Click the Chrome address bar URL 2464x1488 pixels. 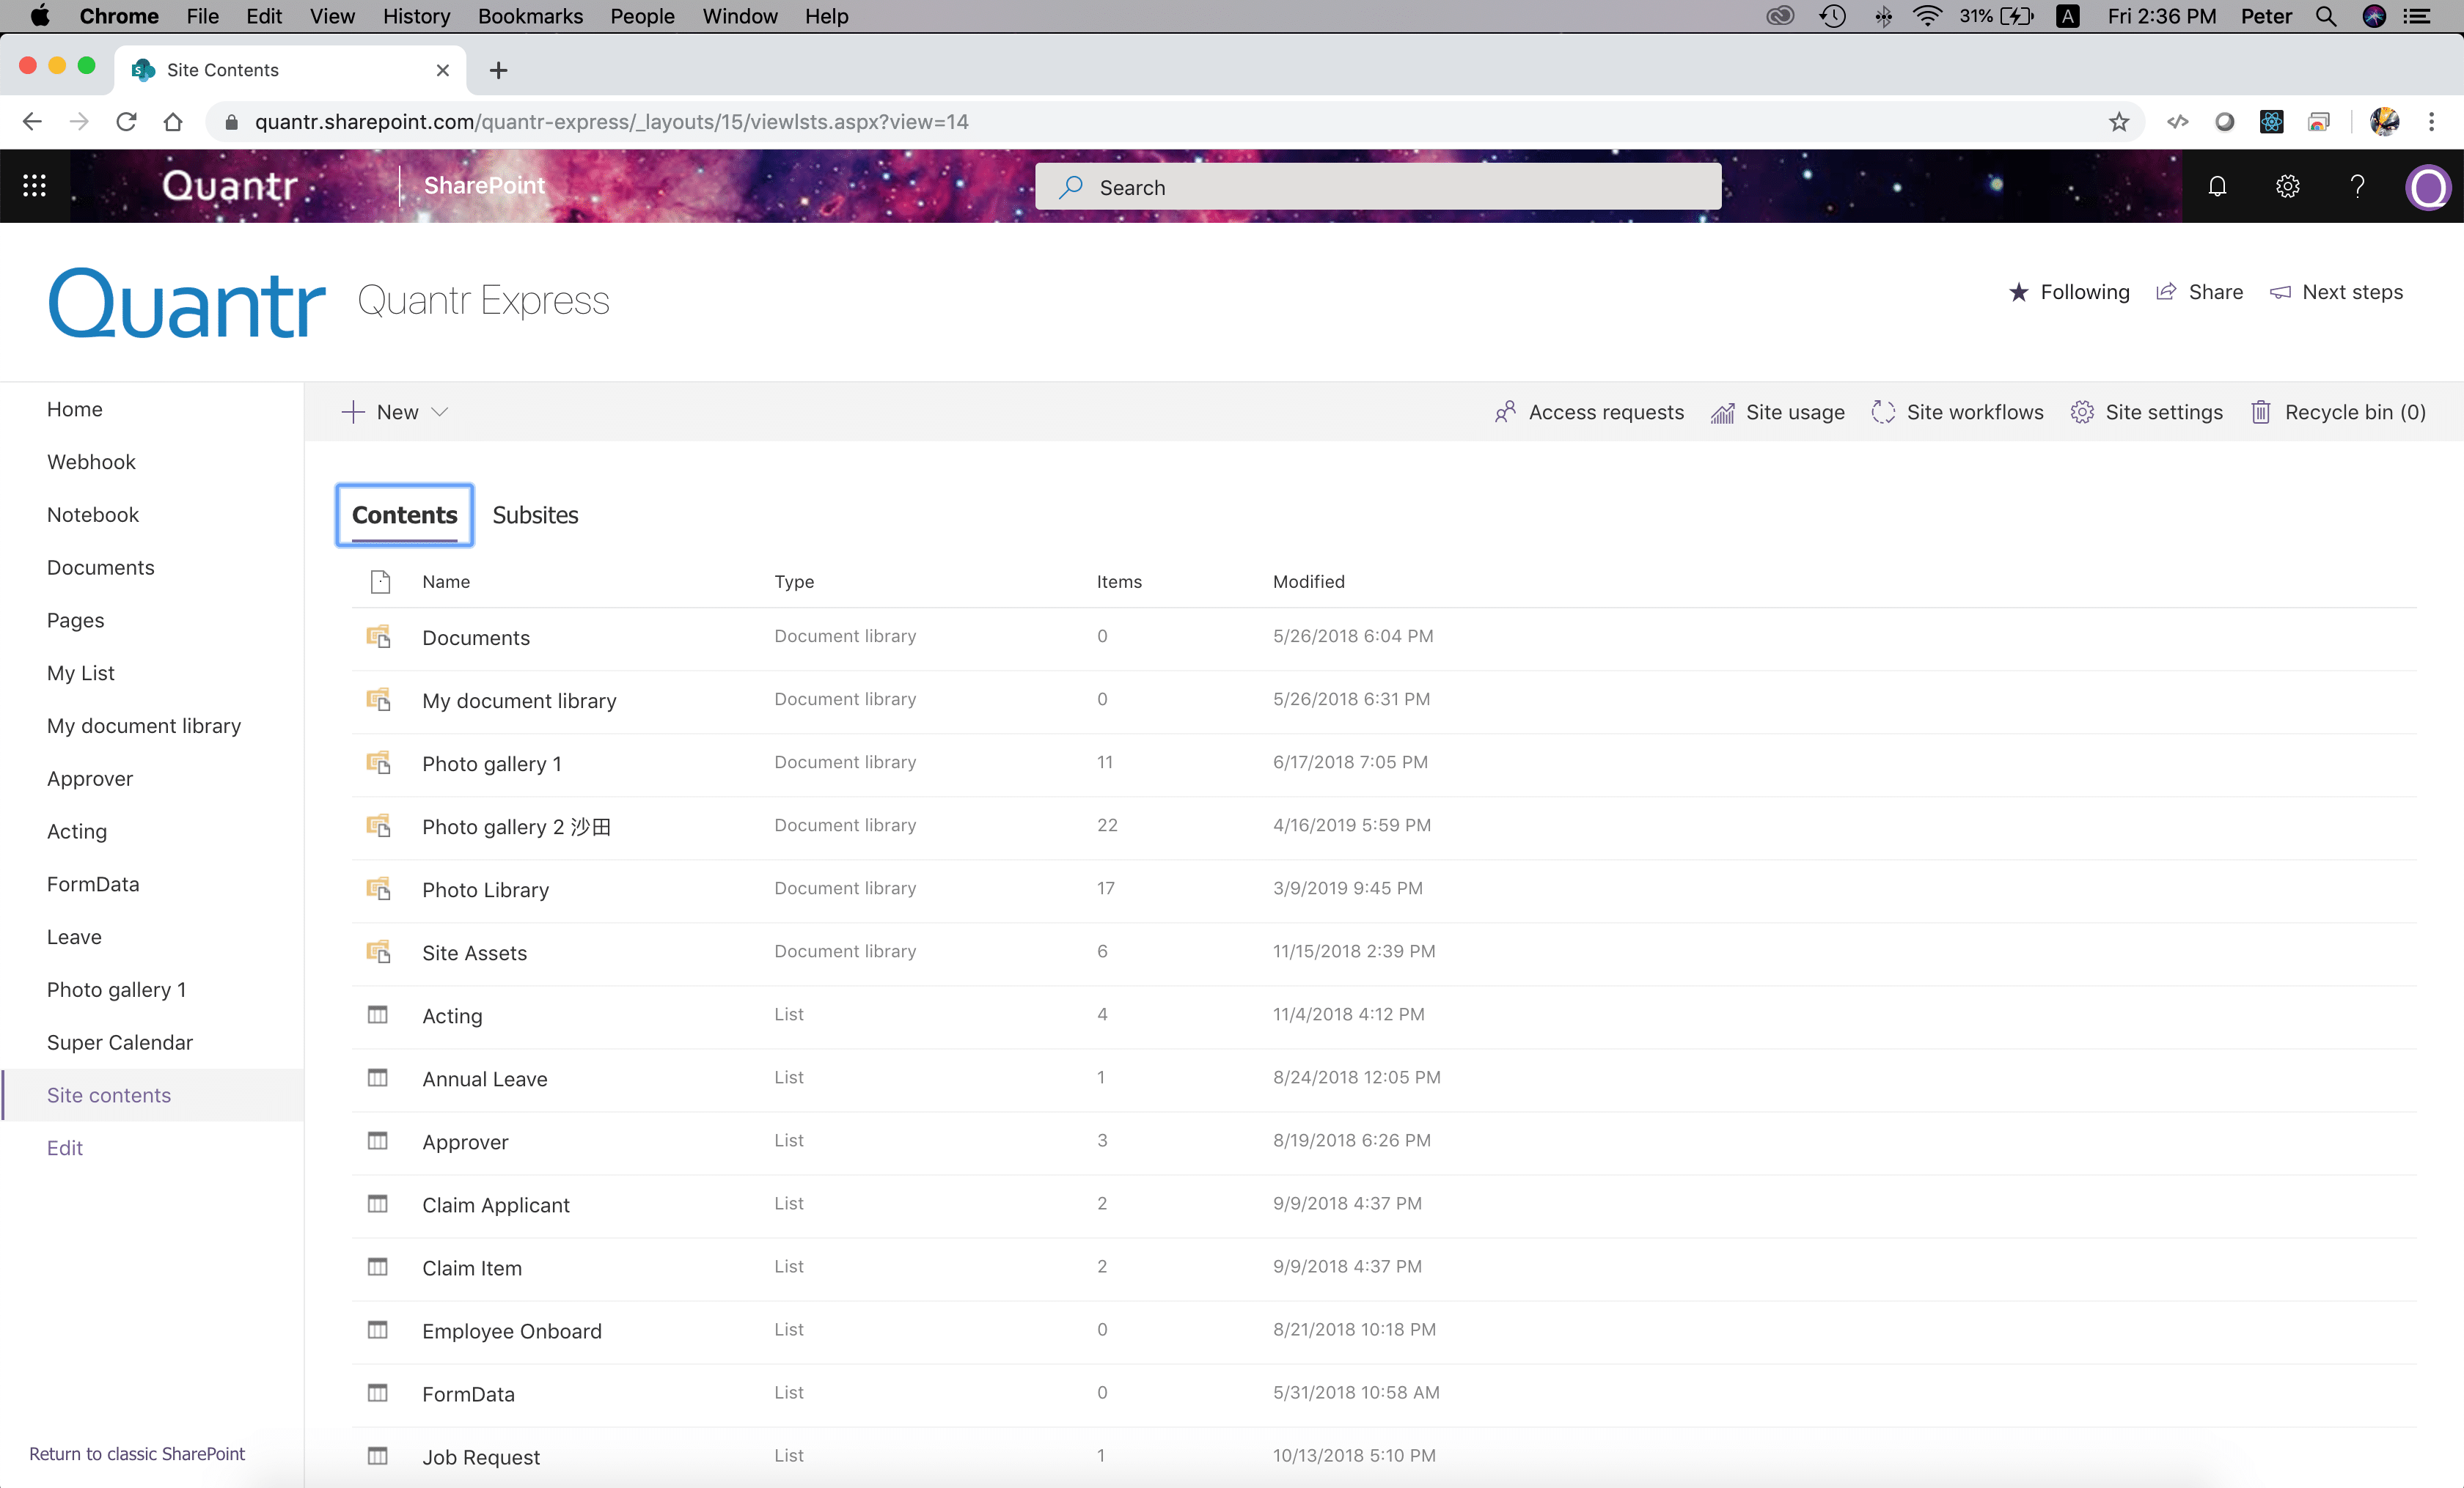click(612, 122)
